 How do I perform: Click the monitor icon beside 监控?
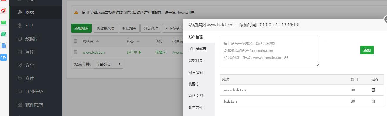pyautogui.click(x=20, y=52)
